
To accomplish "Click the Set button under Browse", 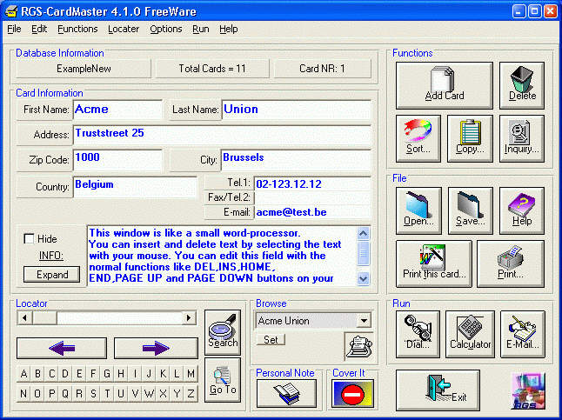I will tap(271, 340).
